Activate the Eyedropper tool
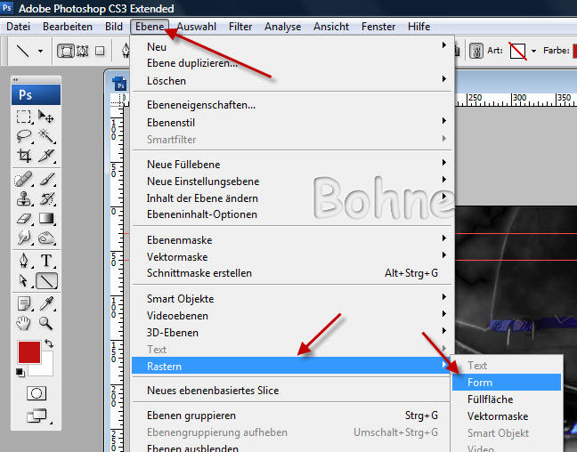Image resolution: width=577 pixels, height=452 pixels. click(x=46, y=303)
